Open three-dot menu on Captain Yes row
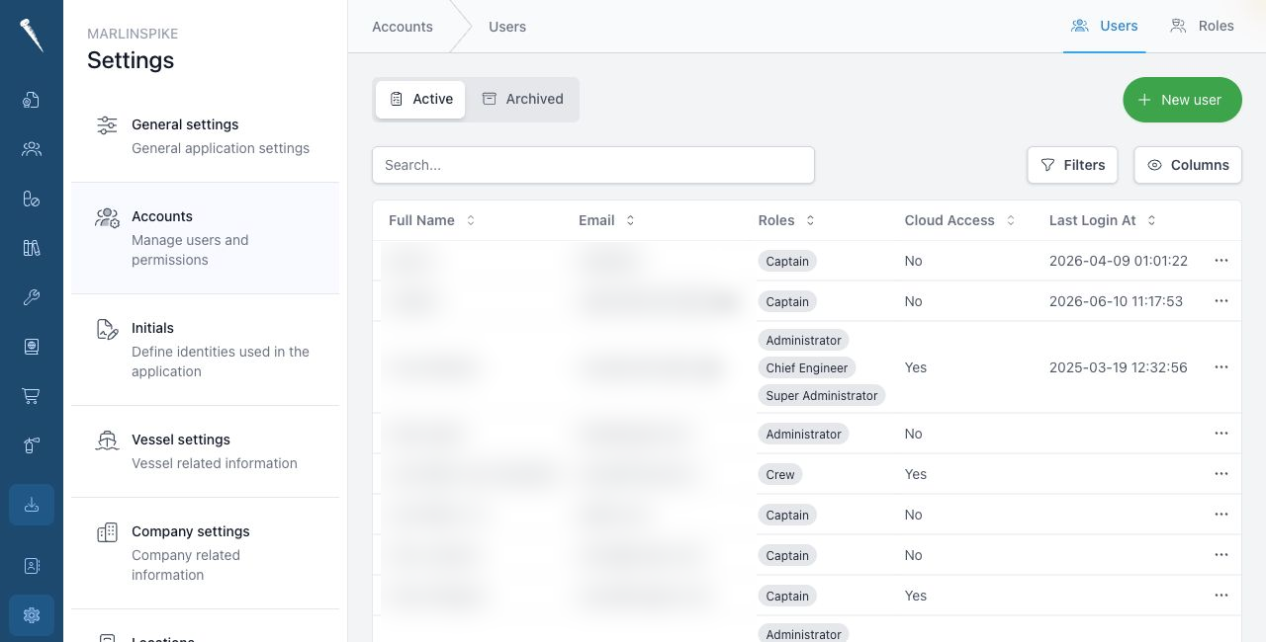 (x=1221, y=596)
